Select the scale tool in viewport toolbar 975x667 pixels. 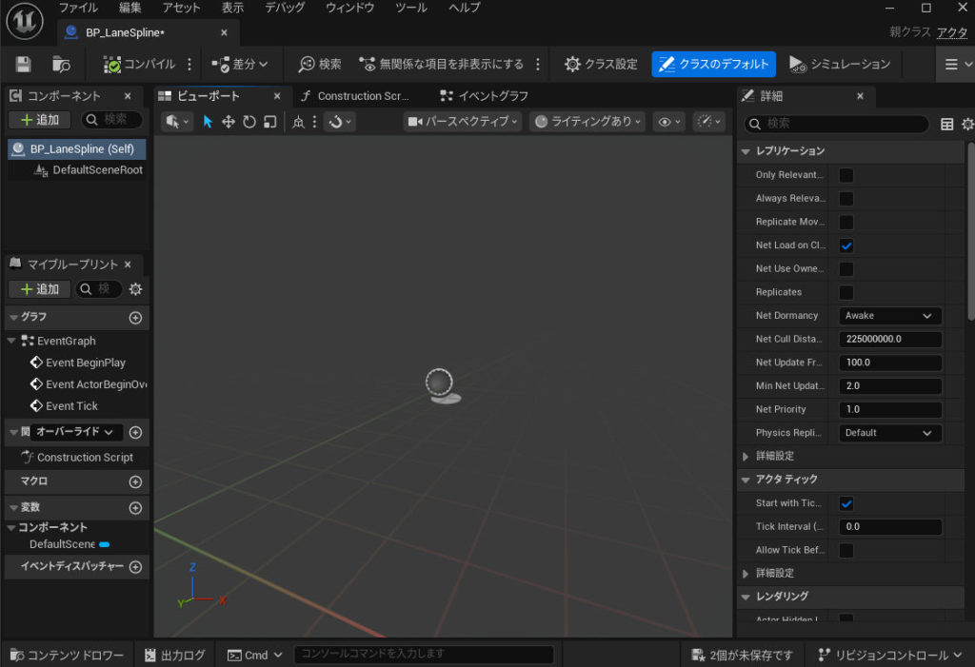[x=269, y=122]
